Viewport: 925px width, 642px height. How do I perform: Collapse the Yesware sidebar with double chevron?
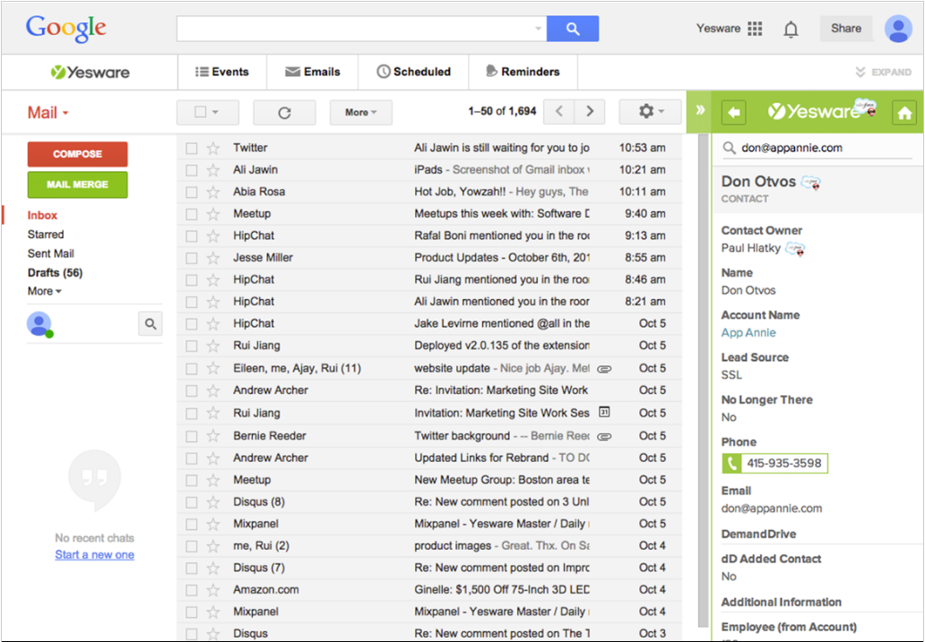coord(700,111)
